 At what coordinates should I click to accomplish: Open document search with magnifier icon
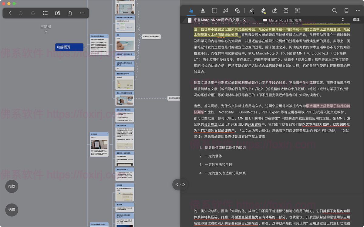pyautogui.click(x=334, y=11)
